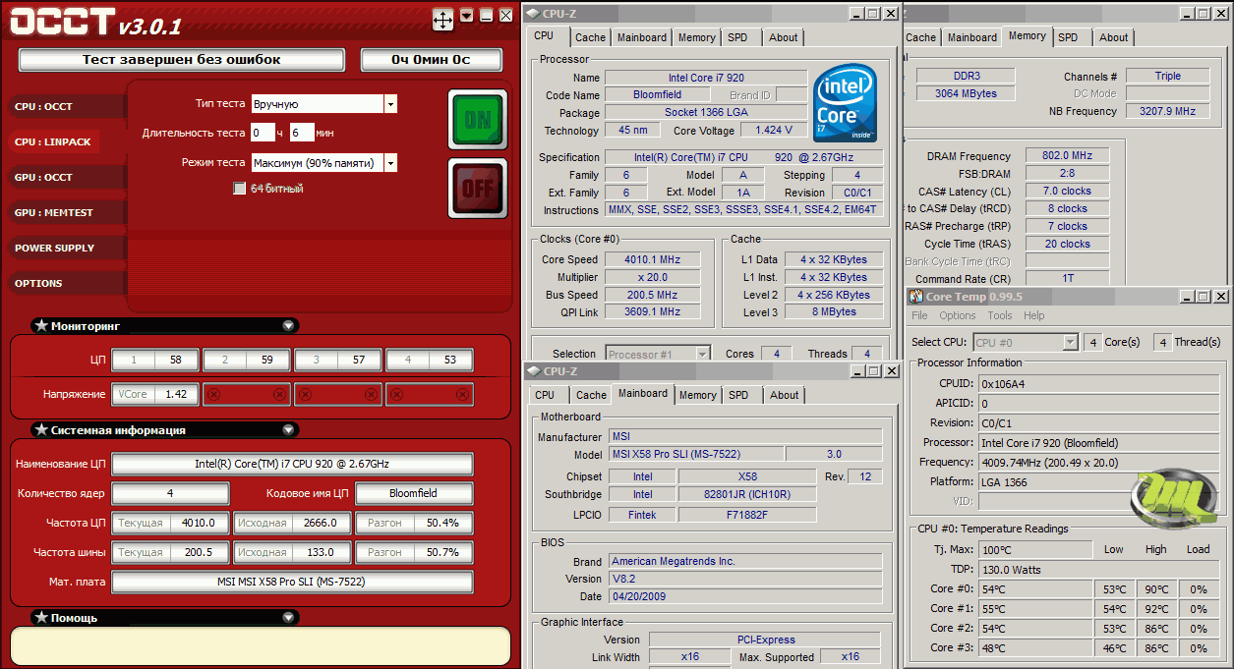
Task: Select Cache tab in the CPU-Z Motherboard window
Action: coord(591,395)
